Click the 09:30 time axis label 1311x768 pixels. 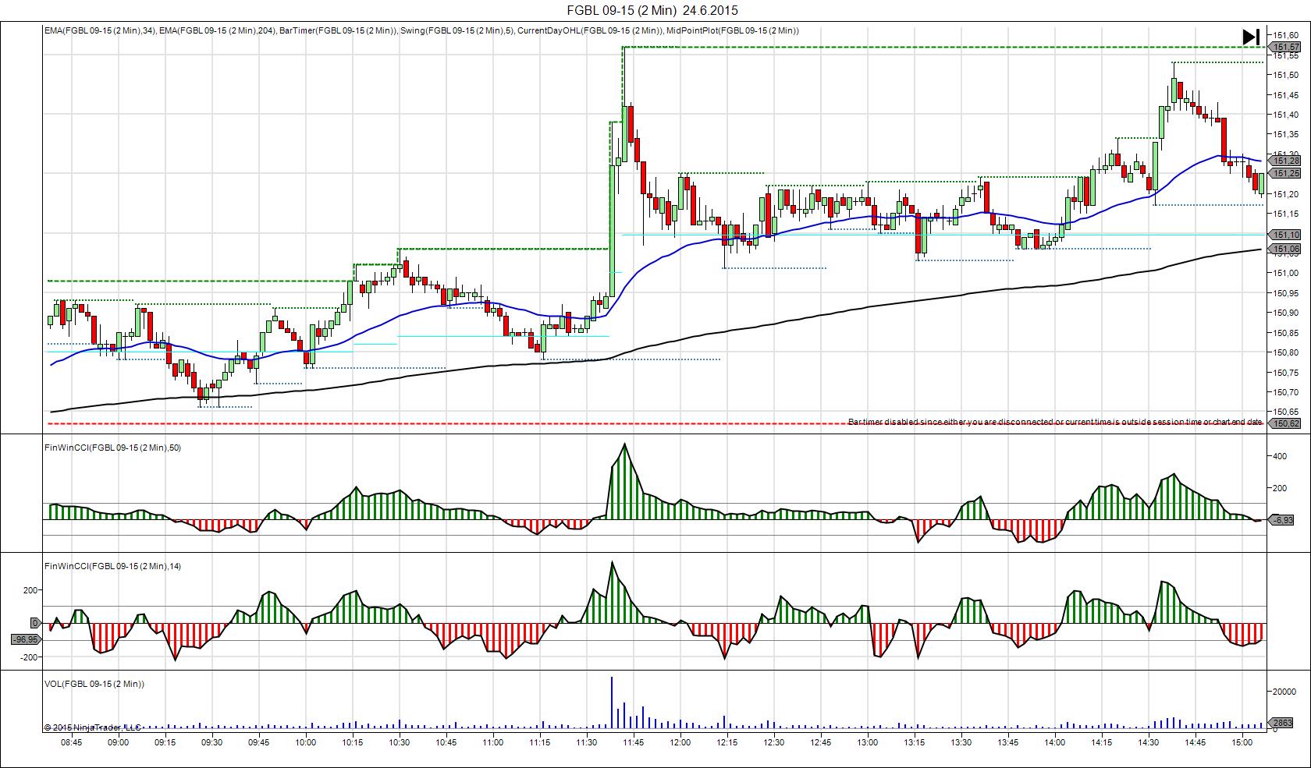212,743
